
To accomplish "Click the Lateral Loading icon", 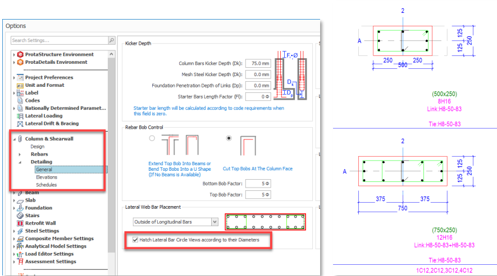I will (20, 116).
